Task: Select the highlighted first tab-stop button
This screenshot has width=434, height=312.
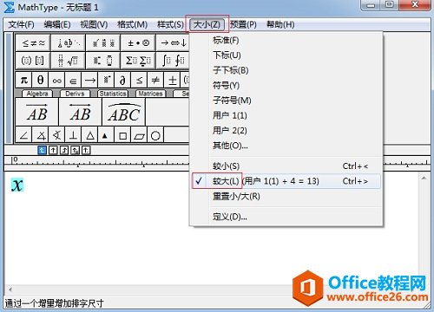Action: [x=42, y=150]
